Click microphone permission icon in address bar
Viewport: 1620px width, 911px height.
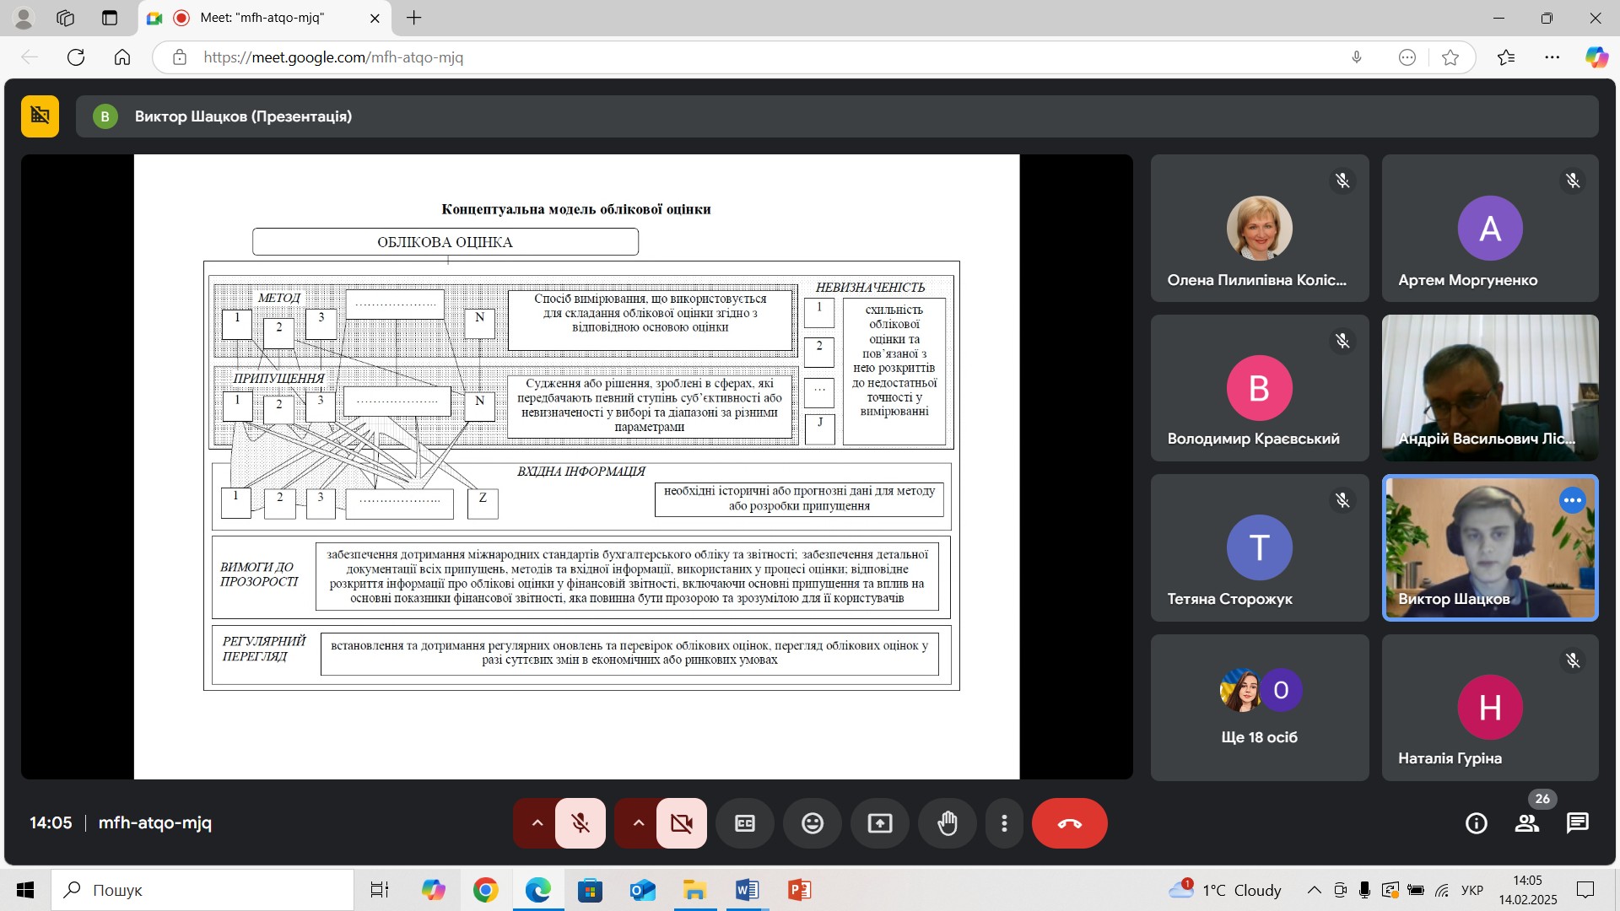(1357, 57)
